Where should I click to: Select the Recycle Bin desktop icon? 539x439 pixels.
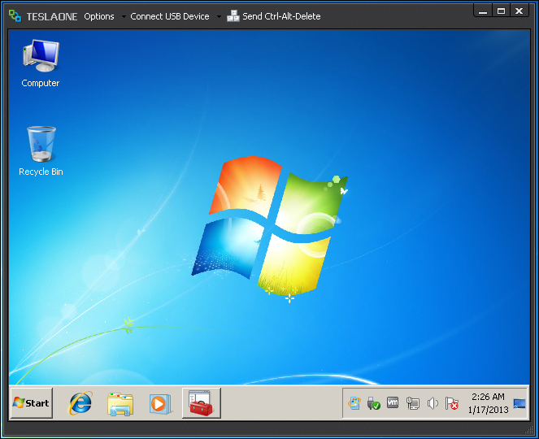click(41, 151)
